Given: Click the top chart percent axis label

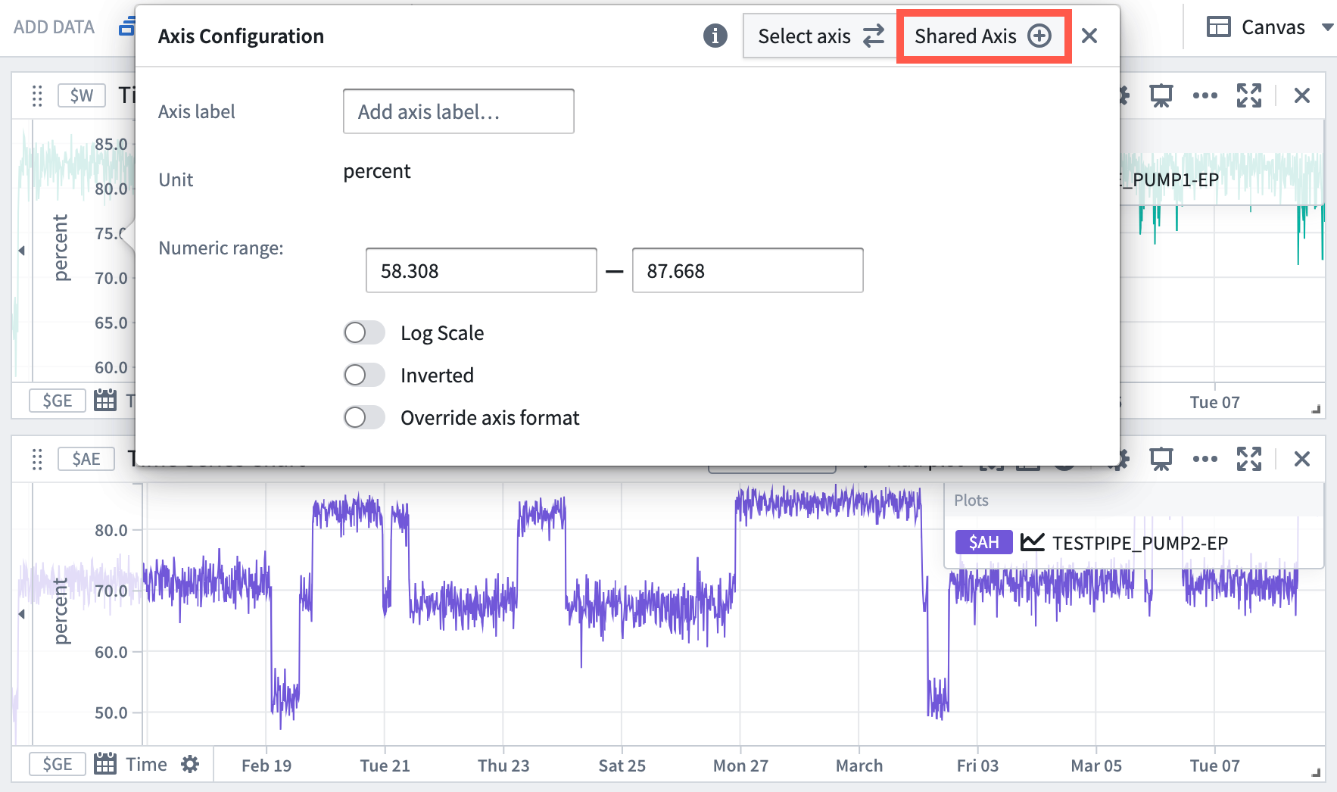Looking at the screenshot, I should click(61, 248).
